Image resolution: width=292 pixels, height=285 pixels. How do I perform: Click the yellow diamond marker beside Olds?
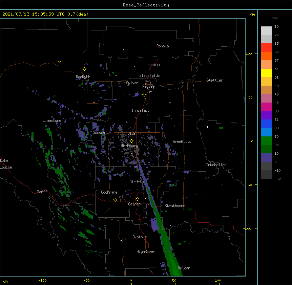click(x=131, y=141)
